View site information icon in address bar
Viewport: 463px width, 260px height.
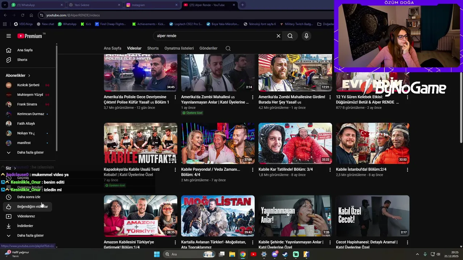click(42, 15)
